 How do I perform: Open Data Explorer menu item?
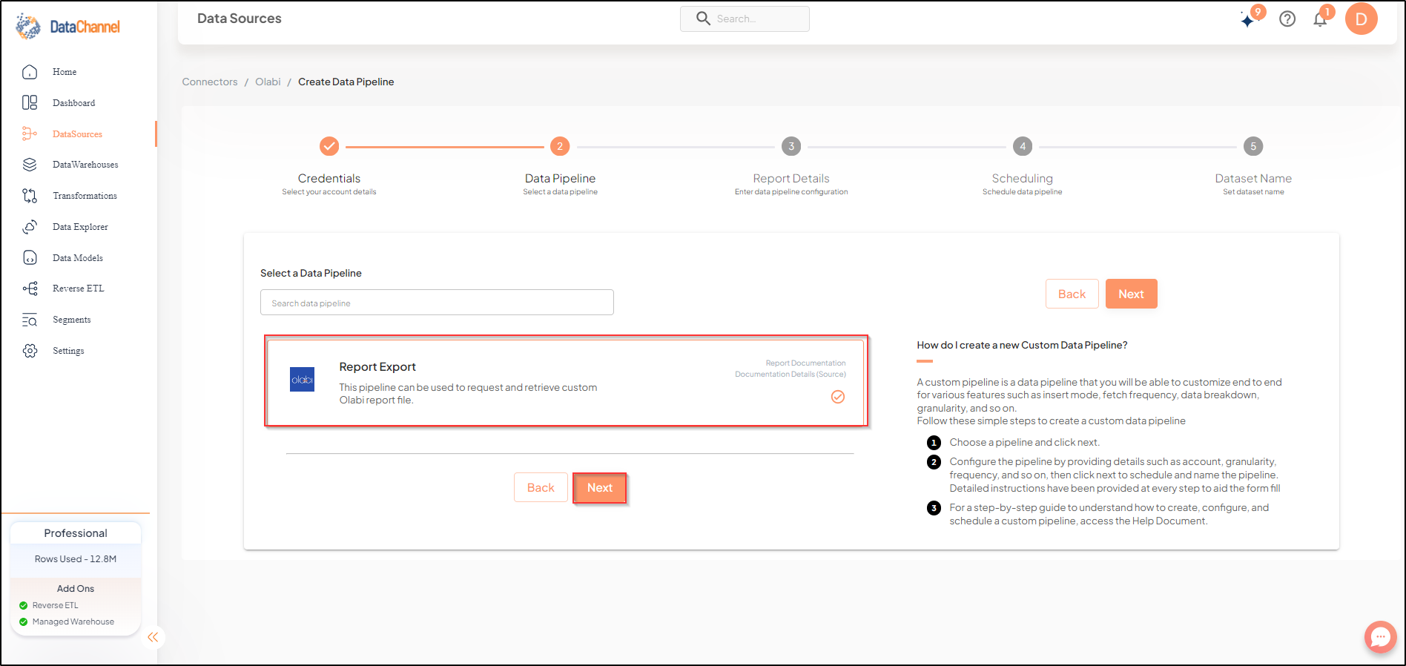coord(80,227)
